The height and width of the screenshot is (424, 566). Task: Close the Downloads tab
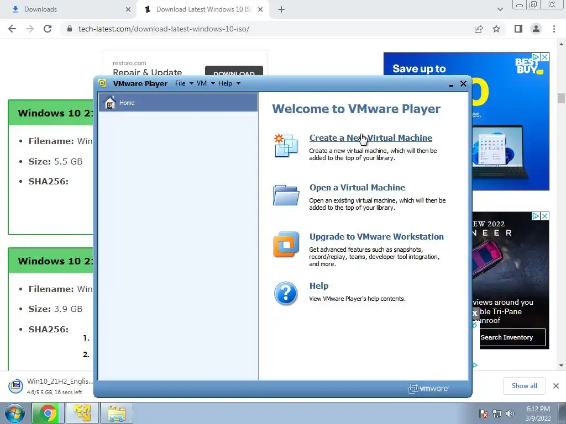128,9
